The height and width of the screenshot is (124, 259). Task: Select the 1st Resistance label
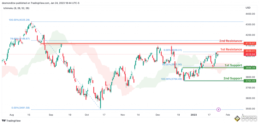click(x=231, y=49)
